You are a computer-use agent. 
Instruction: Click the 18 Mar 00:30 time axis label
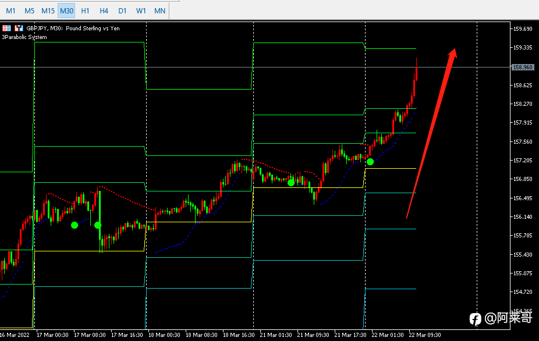[x=164, y=335]
